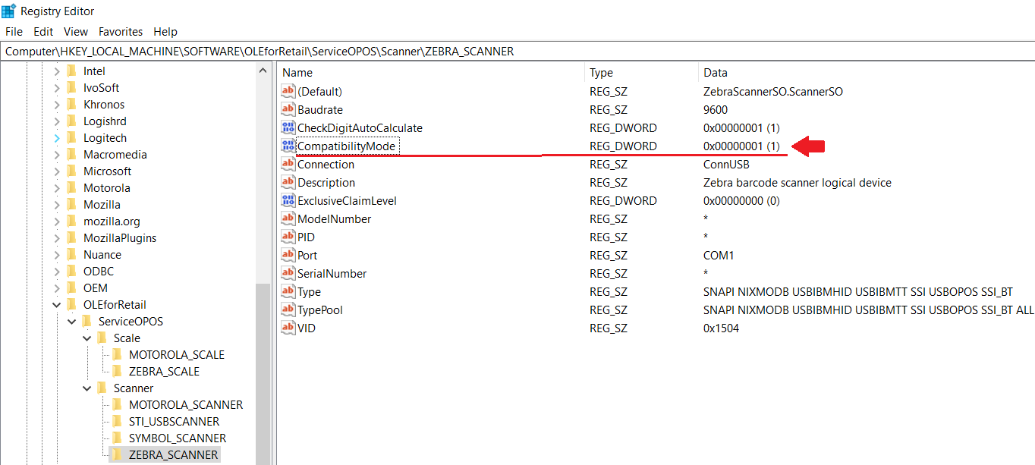Viewport: 1035px width, 465px height.
Task: Click the Registry Editor icon in the title bar
Action: pyautogui.click(x=10, y=11)
